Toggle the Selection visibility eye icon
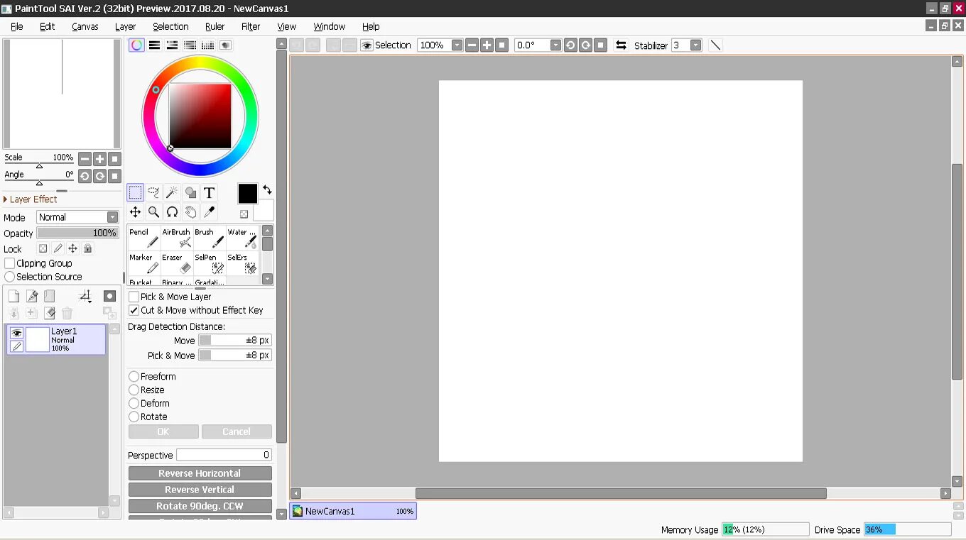Image resolution: width=966 pixels, height=540 pixels. [x=367, y=45]
